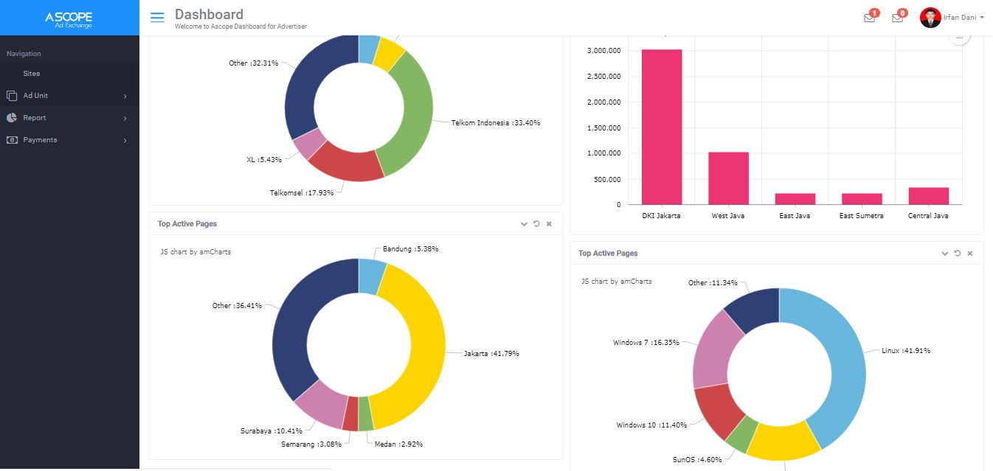Click the Ad Unit sidebar icon
This screenshot has width=993, height=471.
(x=10, y=95)
